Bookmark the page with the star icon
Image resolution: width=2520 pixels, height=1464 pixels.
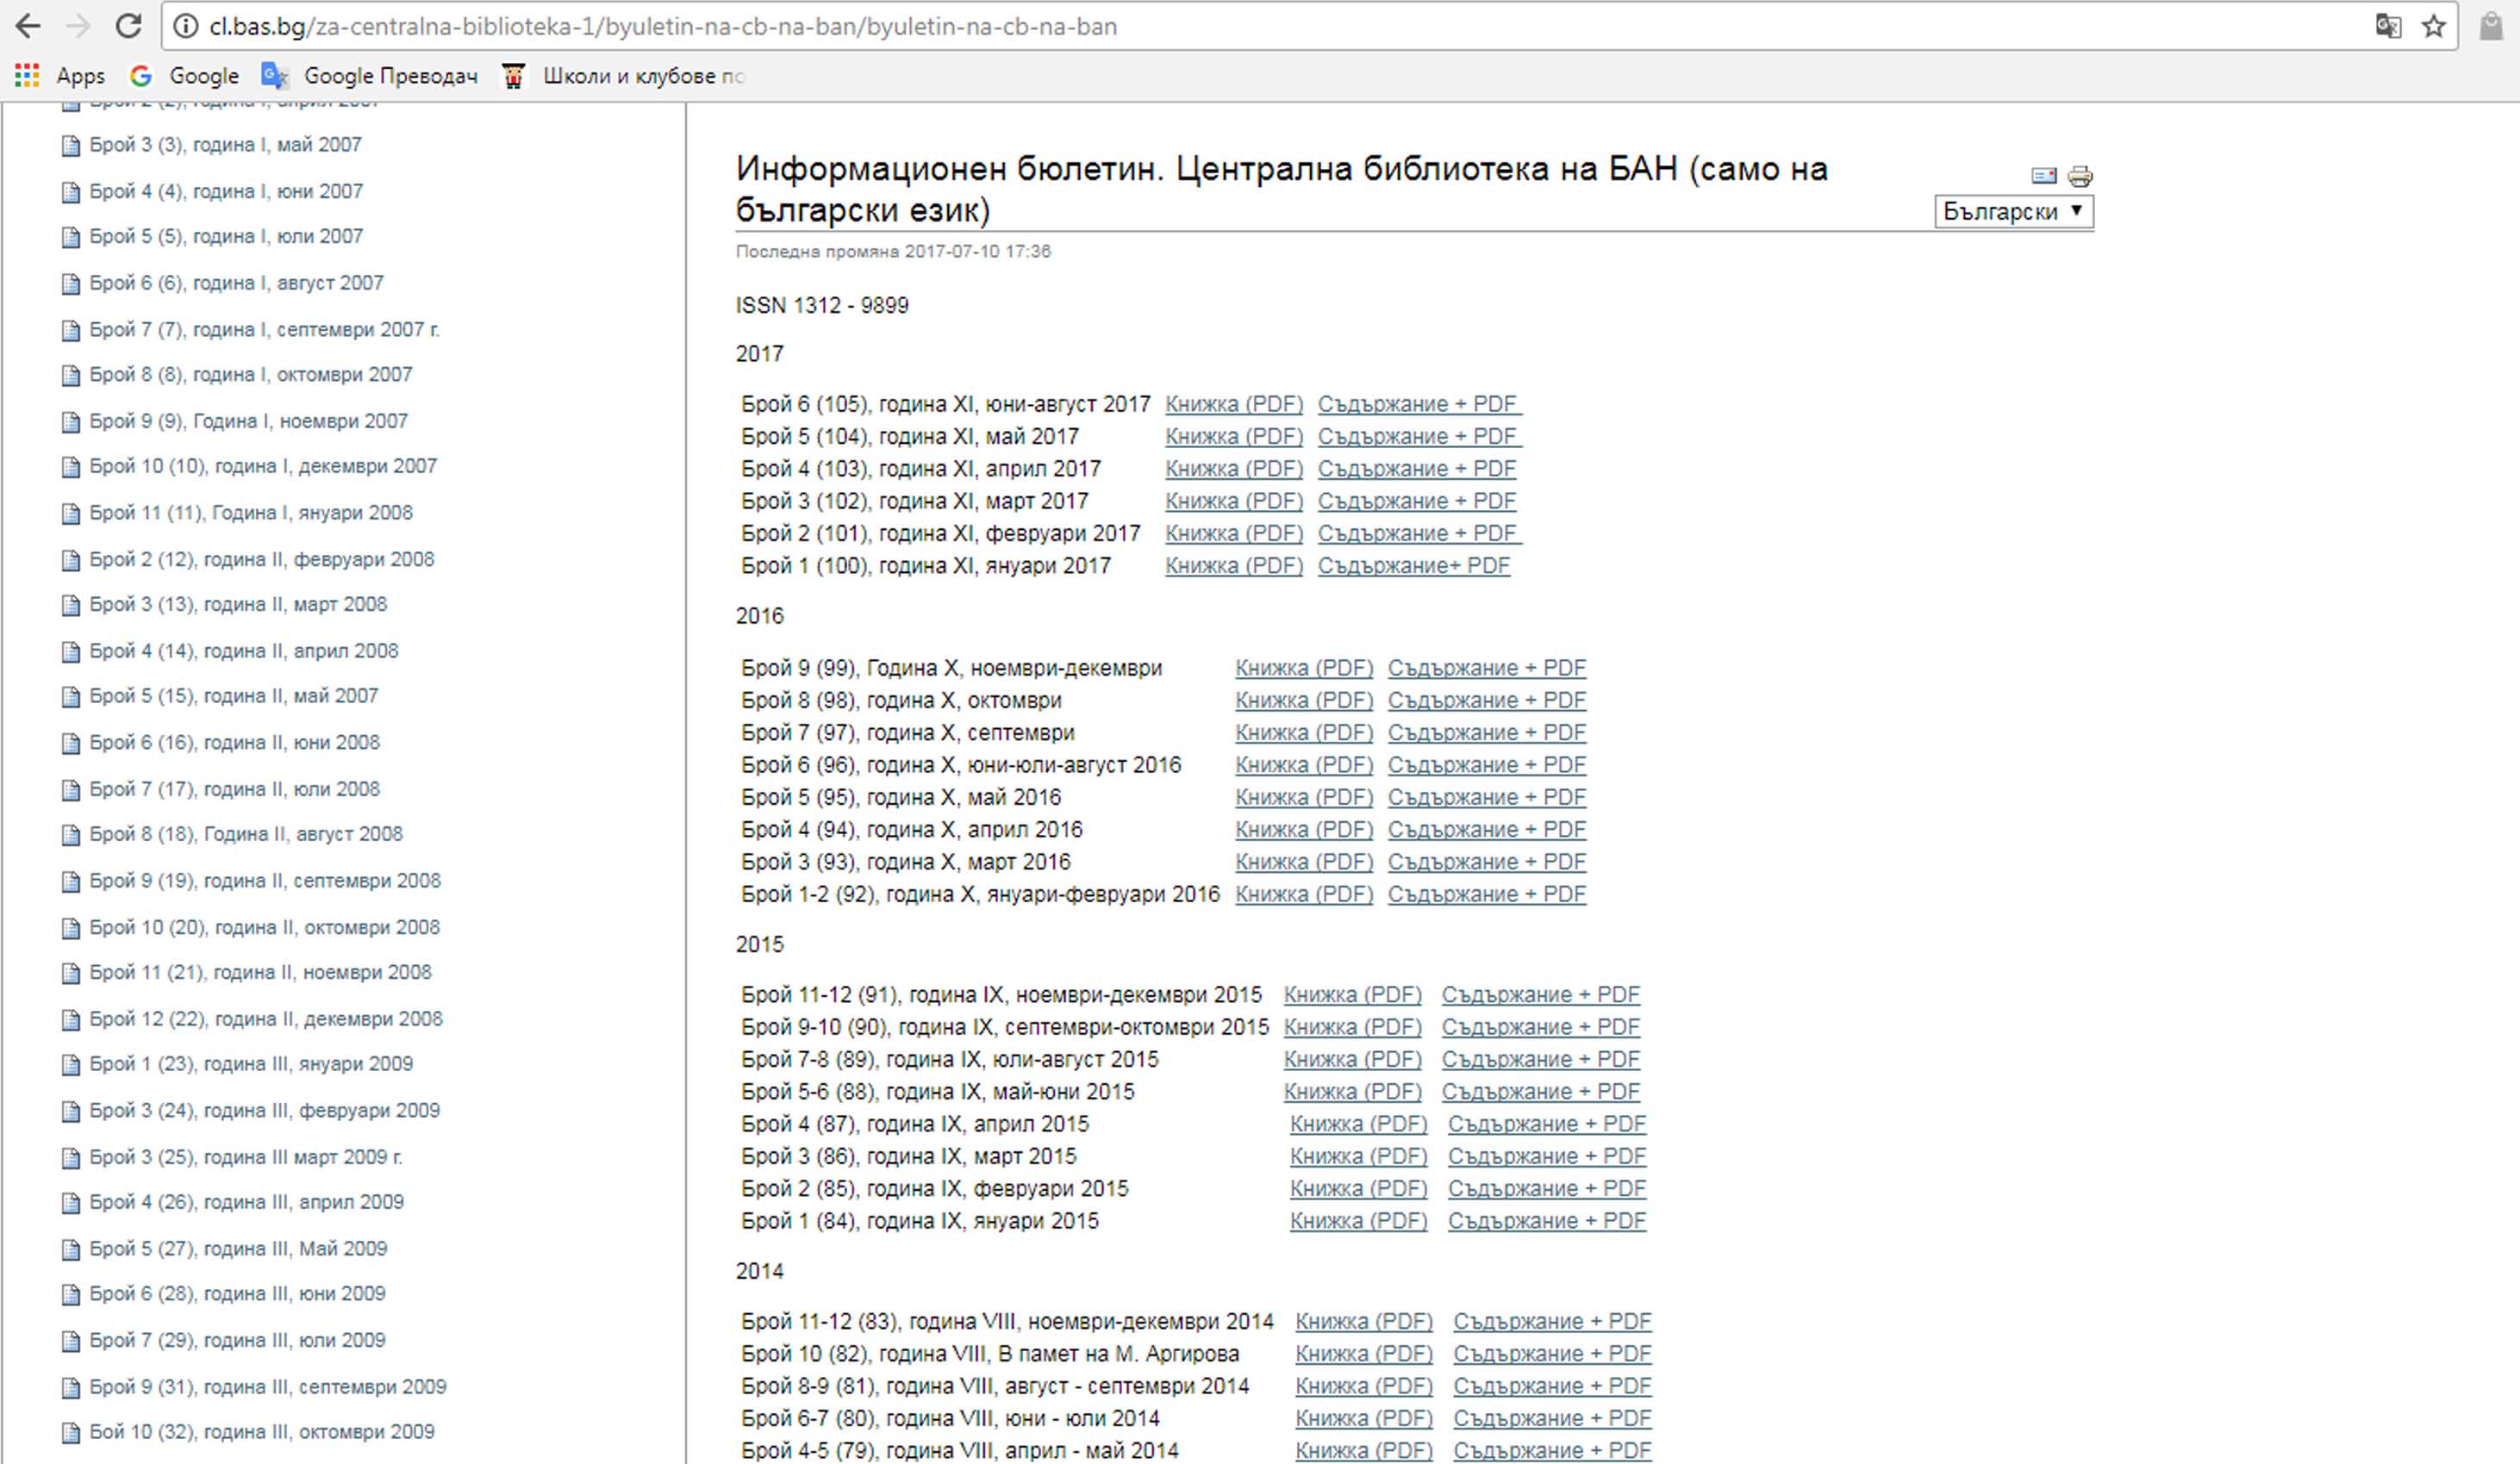tap(2434, 26)
